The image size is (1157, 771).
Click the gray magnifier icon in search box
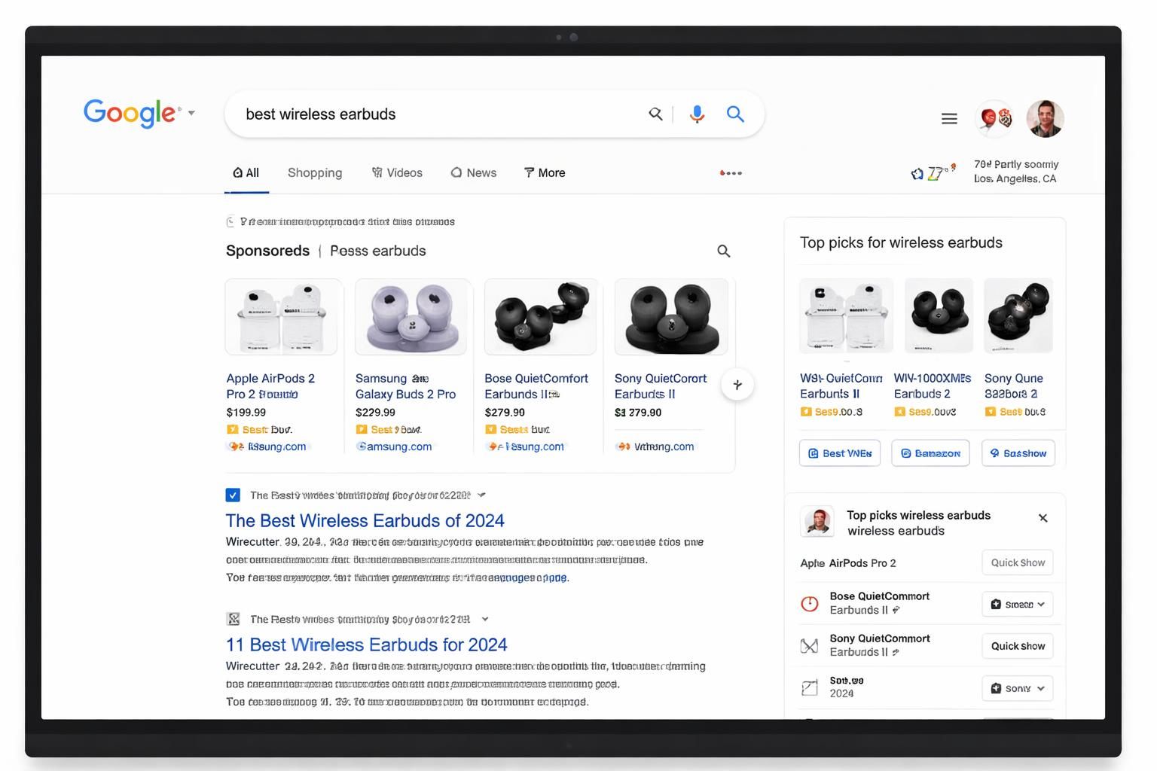click(x=656, y=114)
